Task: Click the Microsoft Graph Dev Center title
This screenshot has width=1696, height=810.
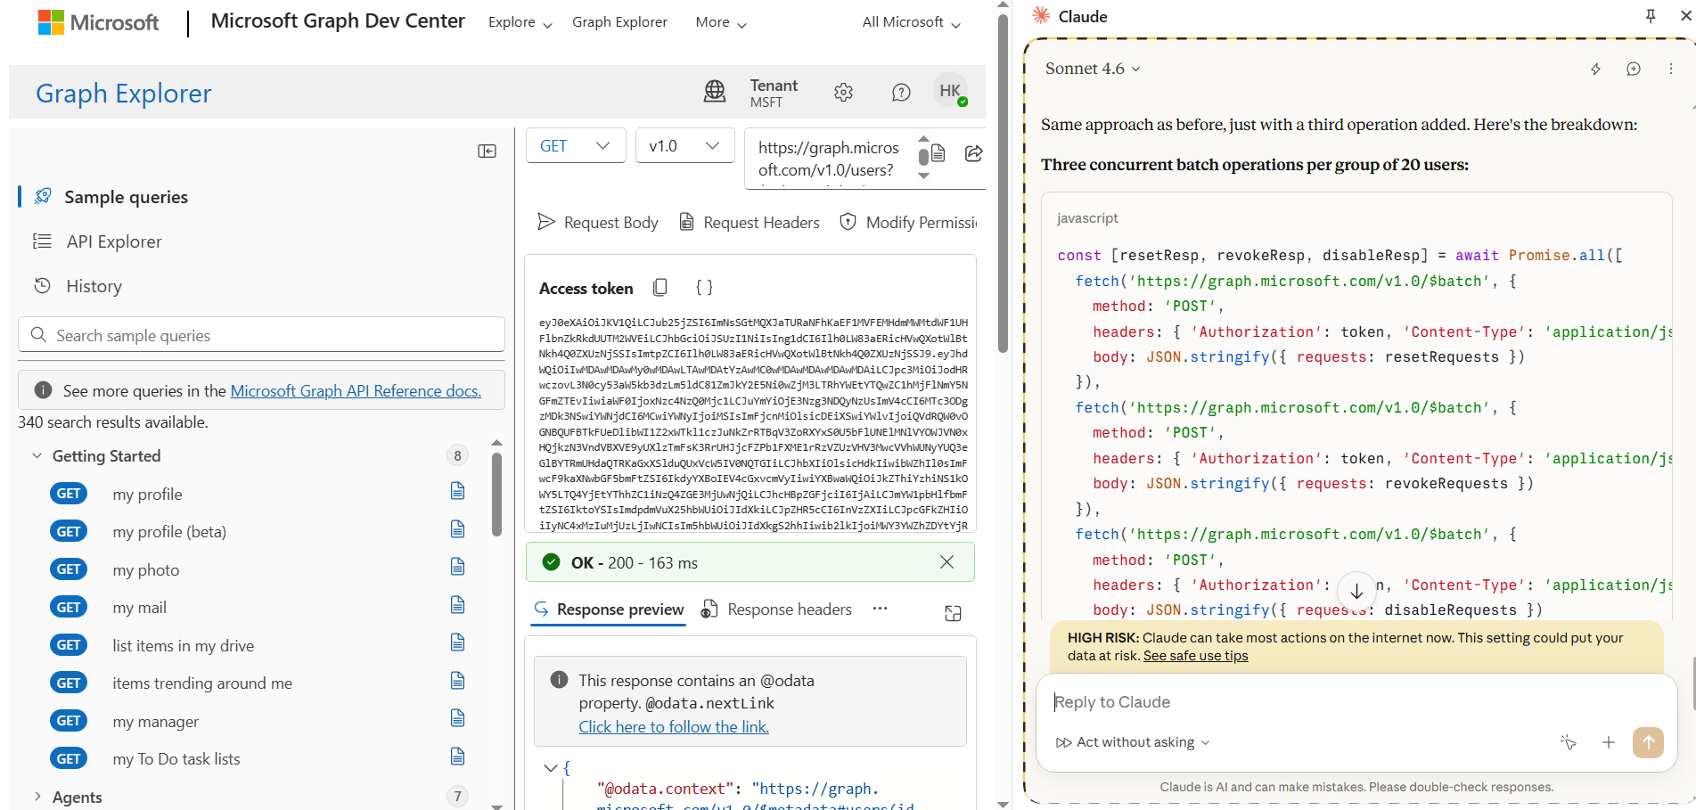Action: [x=338, y=21]
